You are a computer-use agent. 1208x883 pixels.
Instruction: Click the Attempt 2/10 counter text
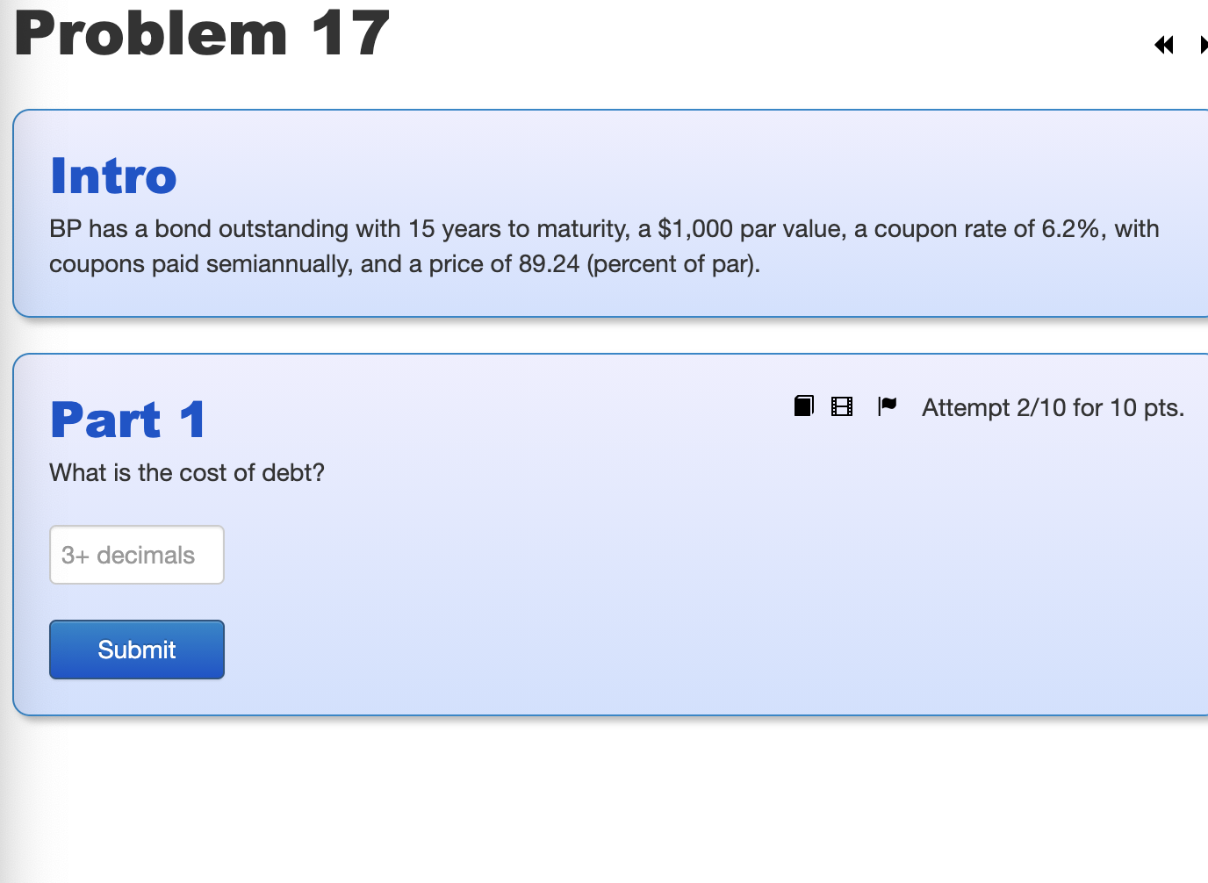click(1053, 407)
